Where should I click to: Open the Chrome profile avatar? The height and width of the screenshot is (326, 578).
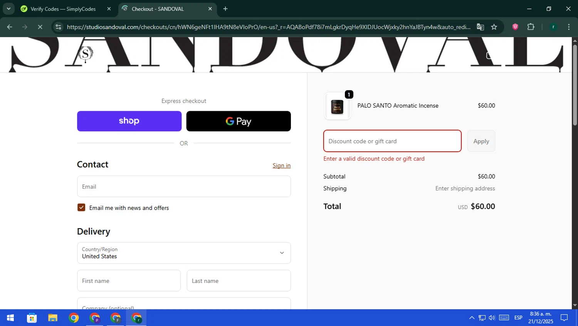(553, 27)
